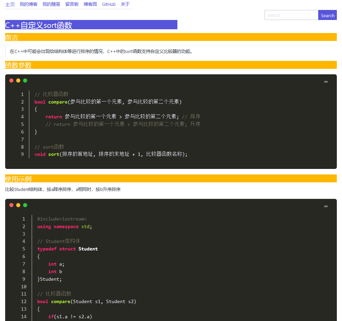Click the 'using namespace std;' line
This screenshot has width=342, height=321.
[x=64, y=227]
